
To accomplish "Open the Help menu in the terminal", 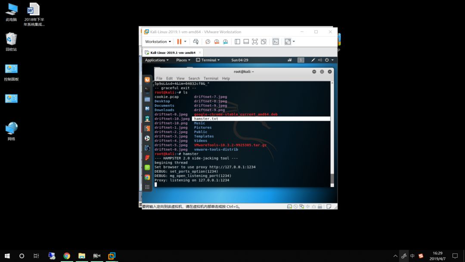I will click(x=226, y=78).
